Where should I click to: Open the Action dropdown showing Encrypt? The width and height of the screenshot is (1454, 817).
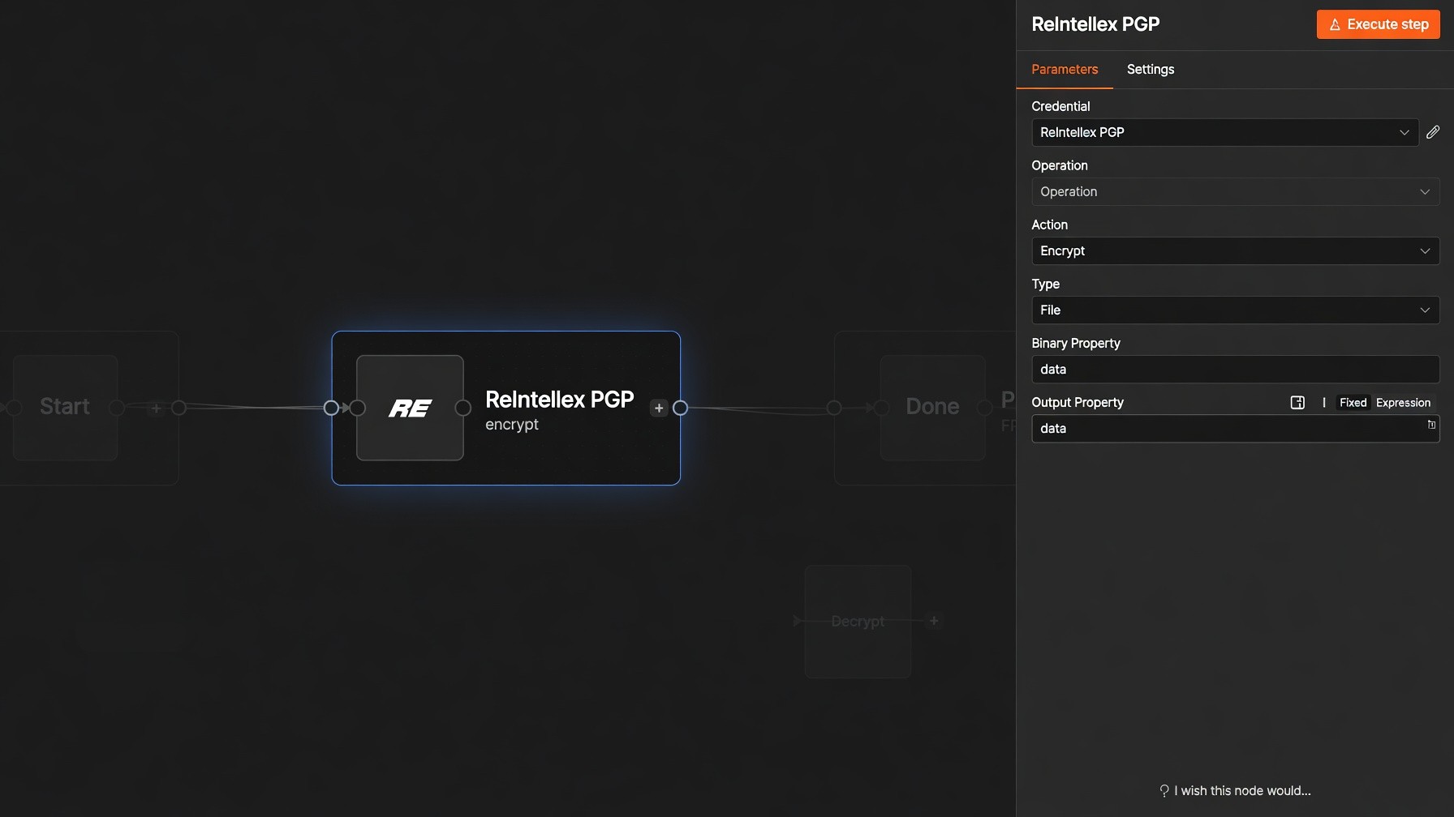click(1235, 250)
